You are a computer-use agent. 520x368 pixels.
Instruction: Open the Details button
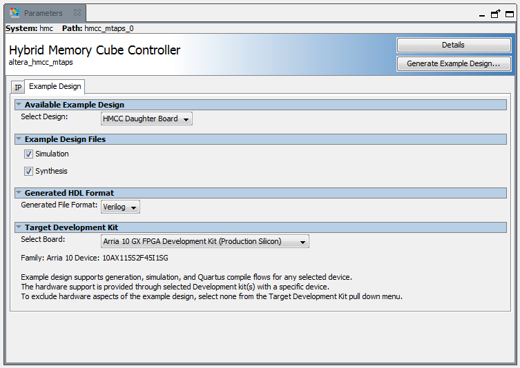453,45
